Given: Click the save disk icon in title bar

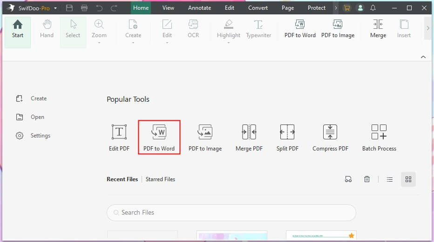Looking at the screenshot, I should [x=69, y=8].
